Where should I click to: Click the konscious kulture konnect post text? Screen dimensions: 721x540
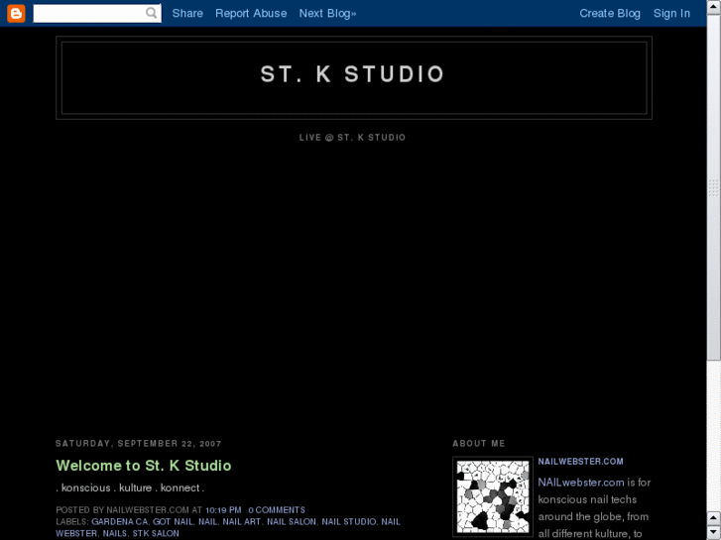[x=130, y=488]
